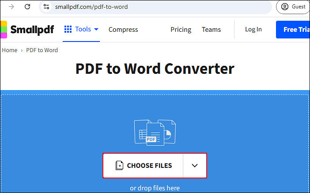
Task: Open the Guest profile menu
Action: pyautogui.click(x=293, y=7)
